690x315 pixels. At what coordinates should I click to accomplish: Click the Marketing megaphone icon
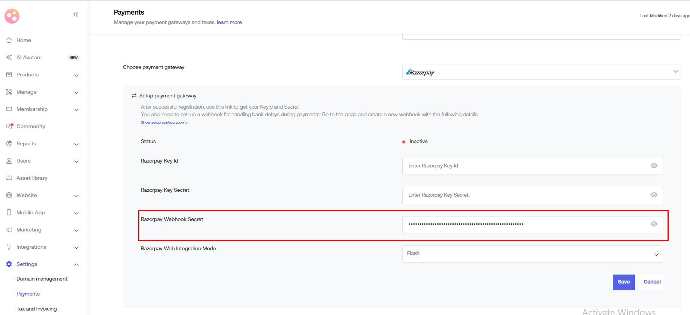(x=9, y=230)
